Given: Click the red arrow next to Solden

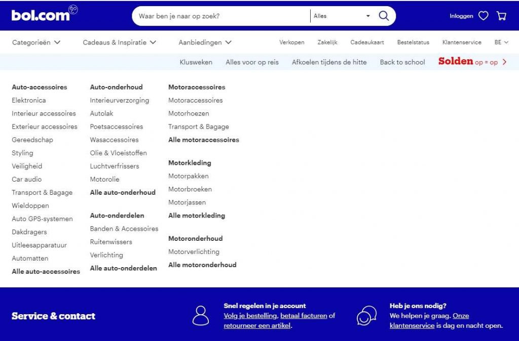Looking at the screenshot, I should click(504, 62).
